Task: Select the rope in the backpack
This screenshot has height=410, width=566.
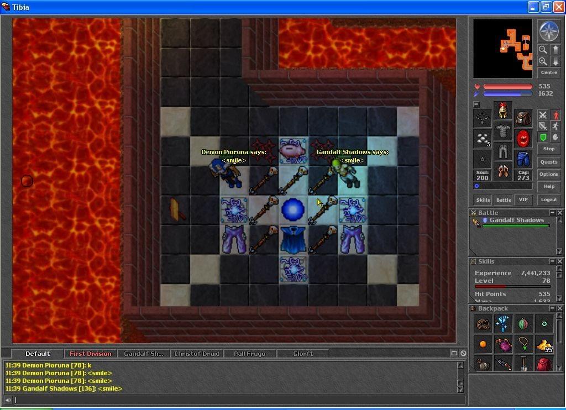Action: point(483,324)
